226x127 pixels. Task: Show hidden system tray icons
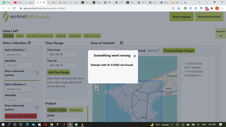coord(172,125)
